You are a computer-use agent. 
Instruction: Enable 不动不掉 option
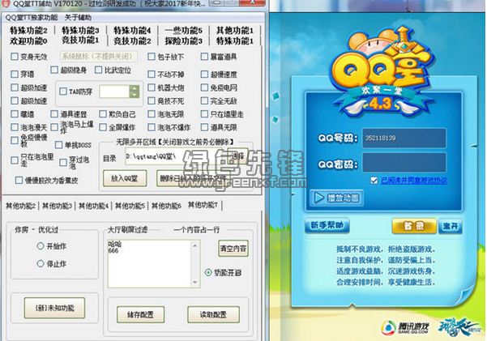(152, 74)
